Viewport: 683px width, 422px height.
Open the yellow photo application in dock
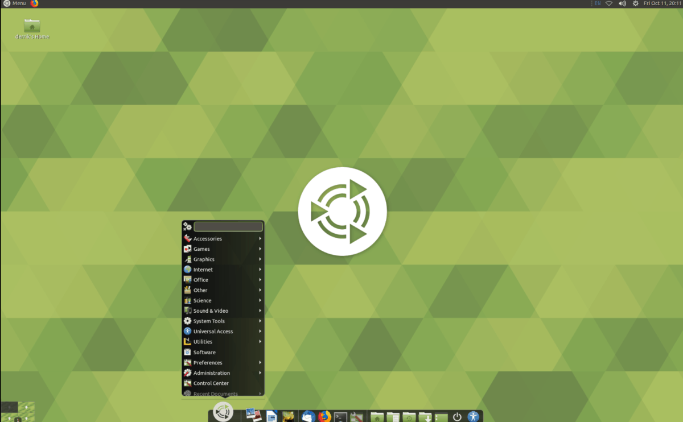(288, 416)
